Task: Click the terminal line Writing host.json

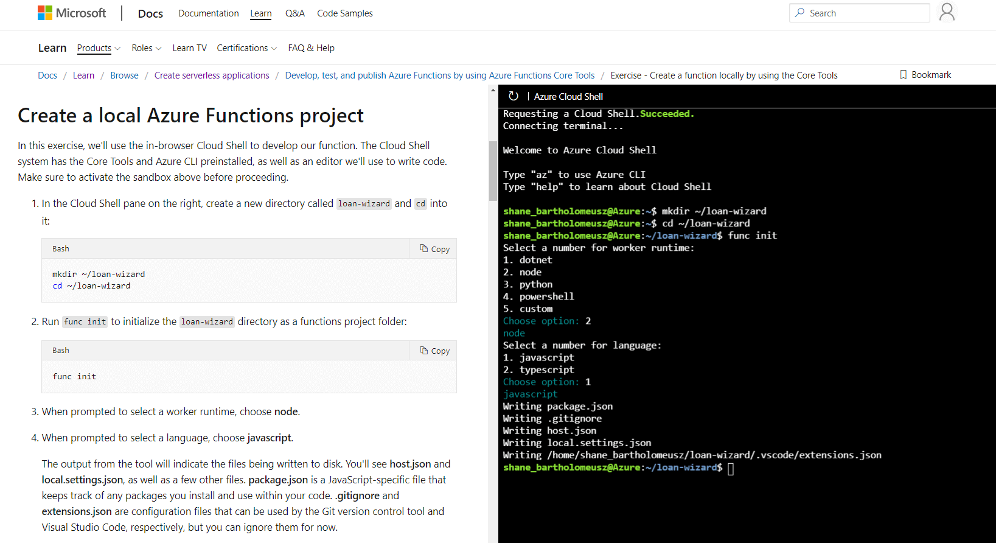Action: [549, 430]
